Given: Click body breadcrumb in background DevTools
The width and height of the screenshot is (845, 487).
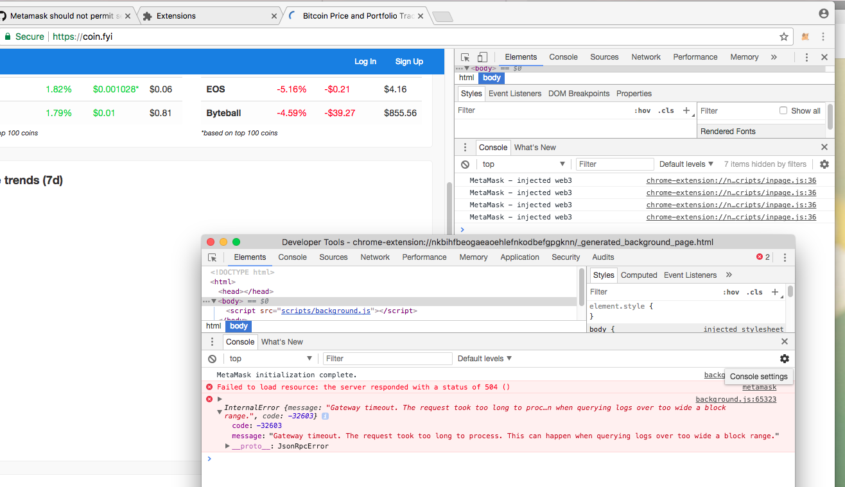Looking at the screenshot, I should 238,326.
